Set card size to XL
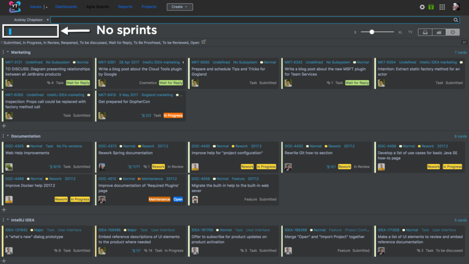 click(x=400, y=32)
